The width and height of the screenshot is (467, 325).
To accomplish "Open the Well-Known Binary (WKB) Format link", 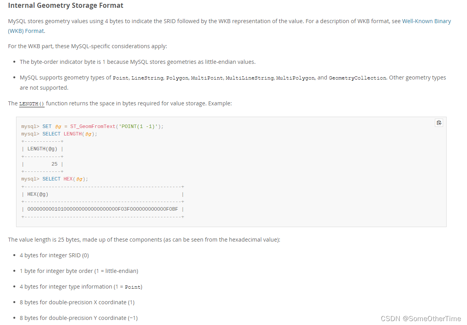I will (426, 21).
